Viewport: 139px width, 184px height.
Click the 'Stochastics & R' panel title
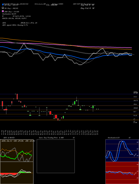pyautogui.click(x=113, y=138)
